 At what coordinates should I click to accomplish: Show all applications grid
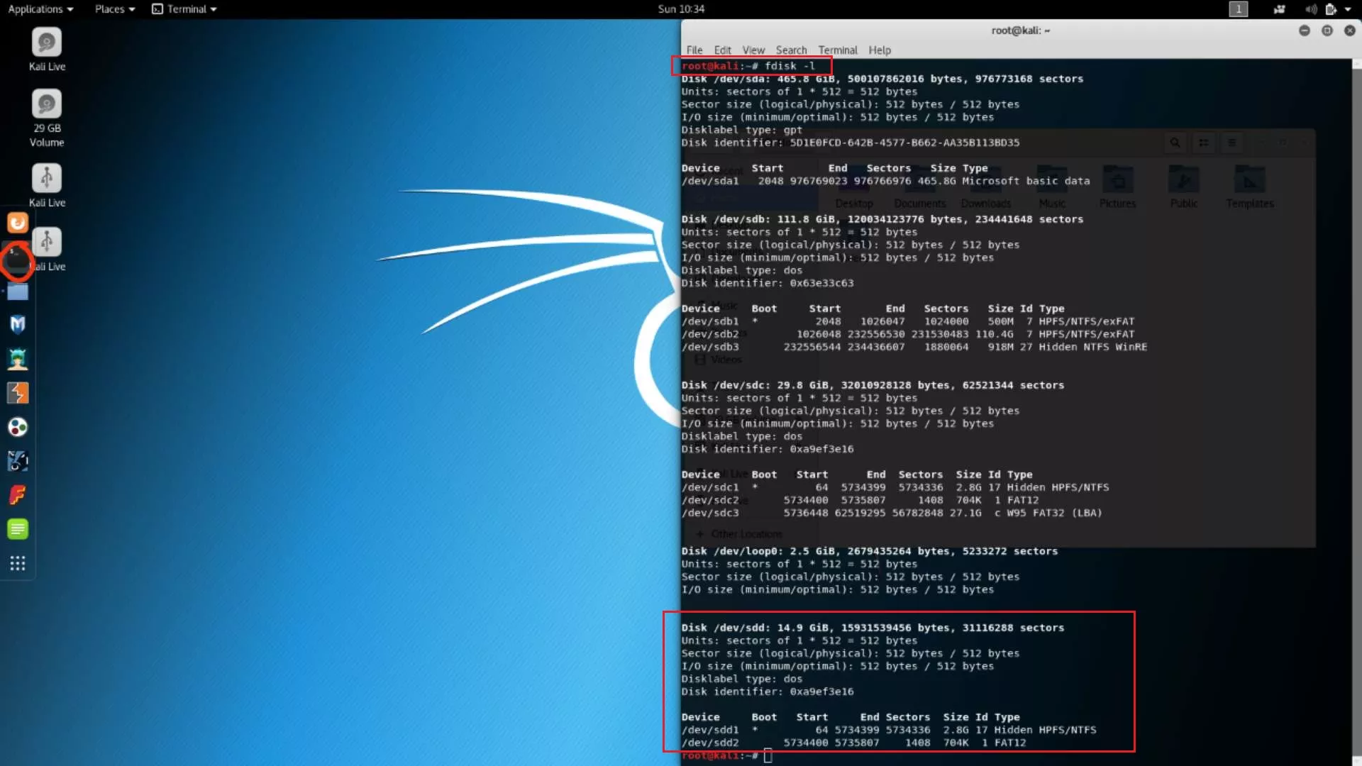pos(18,563)
